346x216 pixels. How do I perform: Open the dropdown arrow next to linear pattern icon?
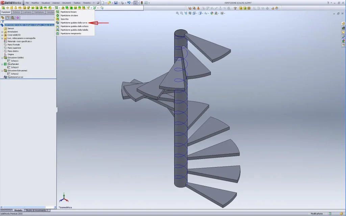click(x=59, y=8)
